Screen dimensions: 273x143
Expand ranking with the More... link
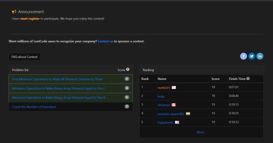[x=201, y=132]
